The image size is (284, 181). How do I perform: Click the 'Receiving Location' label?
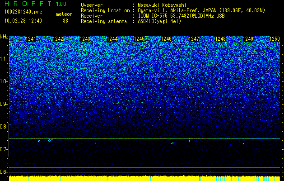pos(105,10)
